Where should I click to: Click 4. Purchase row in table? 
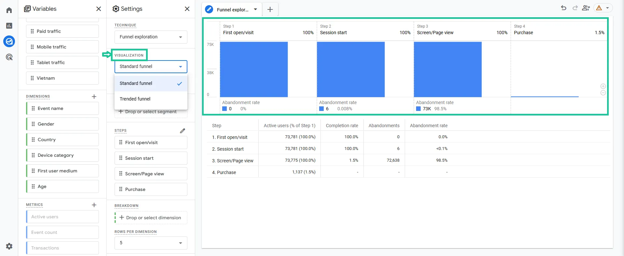coord(408,172)
